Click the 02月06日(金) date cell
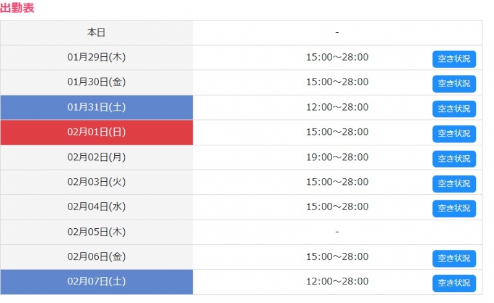The width and height of the screenshot is (494, 303). coord(96,257)
